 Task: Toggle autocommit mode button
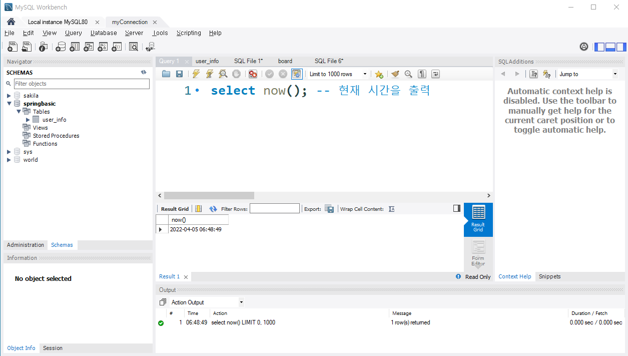[x=297, y=74]
